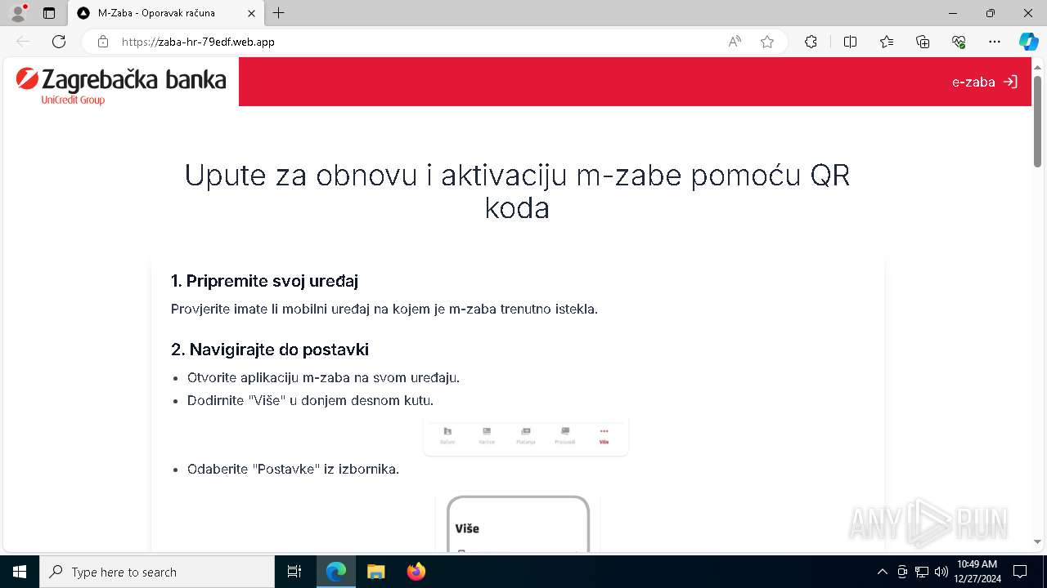Open the Copilot sidebar icon
Viewport: 1047px width, 588px height.
coord(1028,42)
